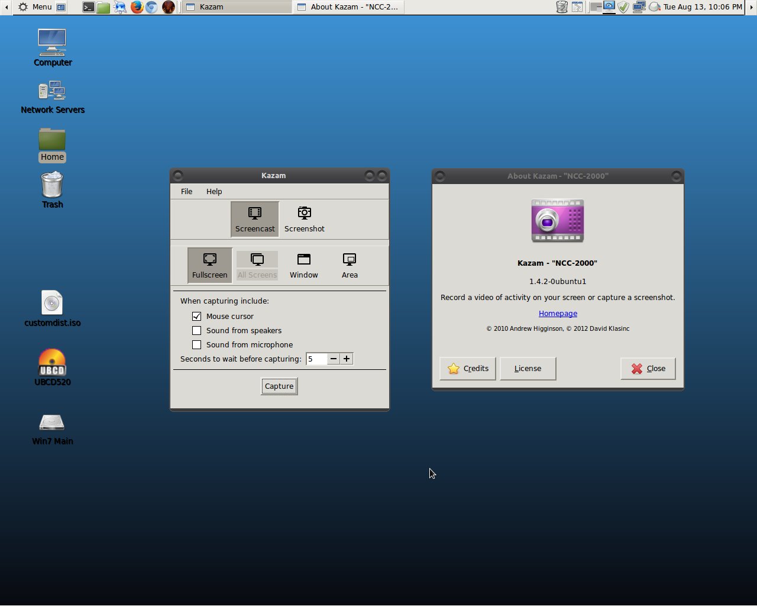Open the Credits dialog

(467, 368)
